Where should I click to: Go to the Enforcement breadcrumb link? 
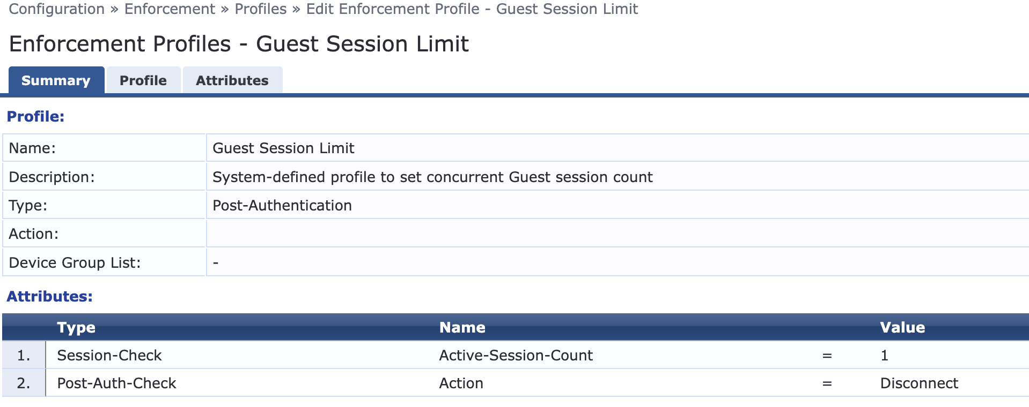coord(170,9)
